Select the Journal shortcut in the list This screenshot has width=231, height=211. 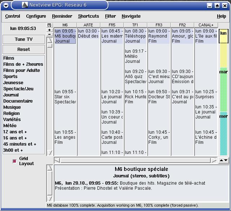pyautogui.click(x=23, y=95)
